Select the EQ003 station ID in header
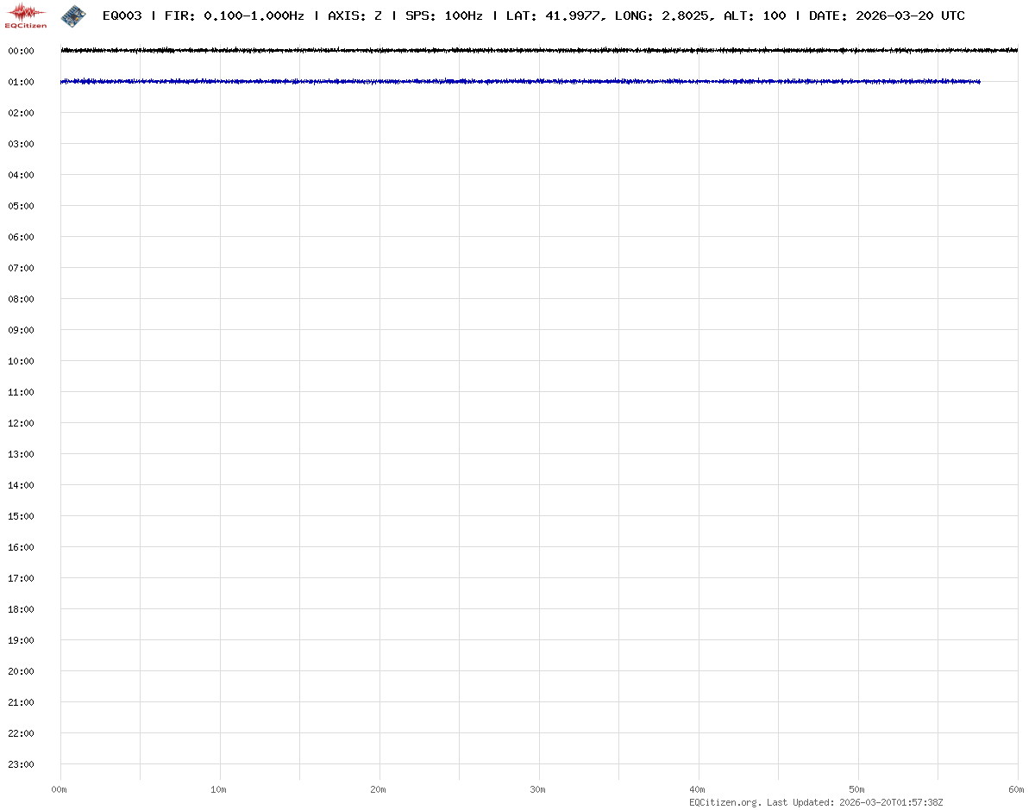Image resolution: width=1035 pixels, height=810 pixels. pos(122,16)
